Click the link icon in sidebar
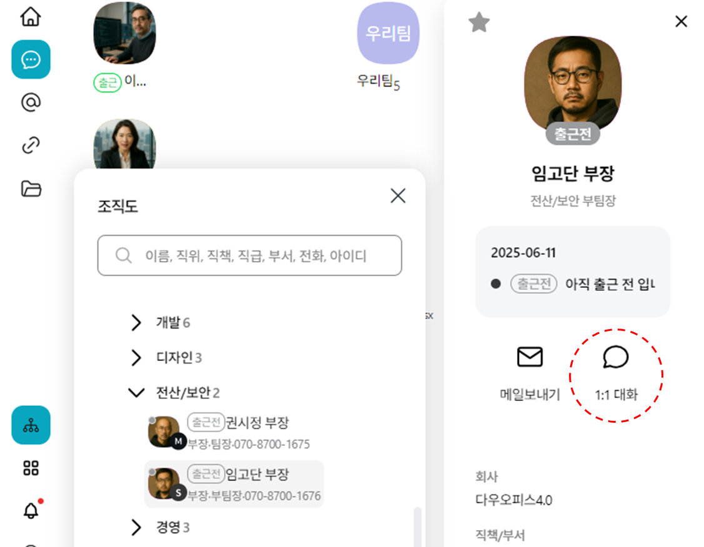Viewport: 704px width, 547px height. click(x=31, y=145)
